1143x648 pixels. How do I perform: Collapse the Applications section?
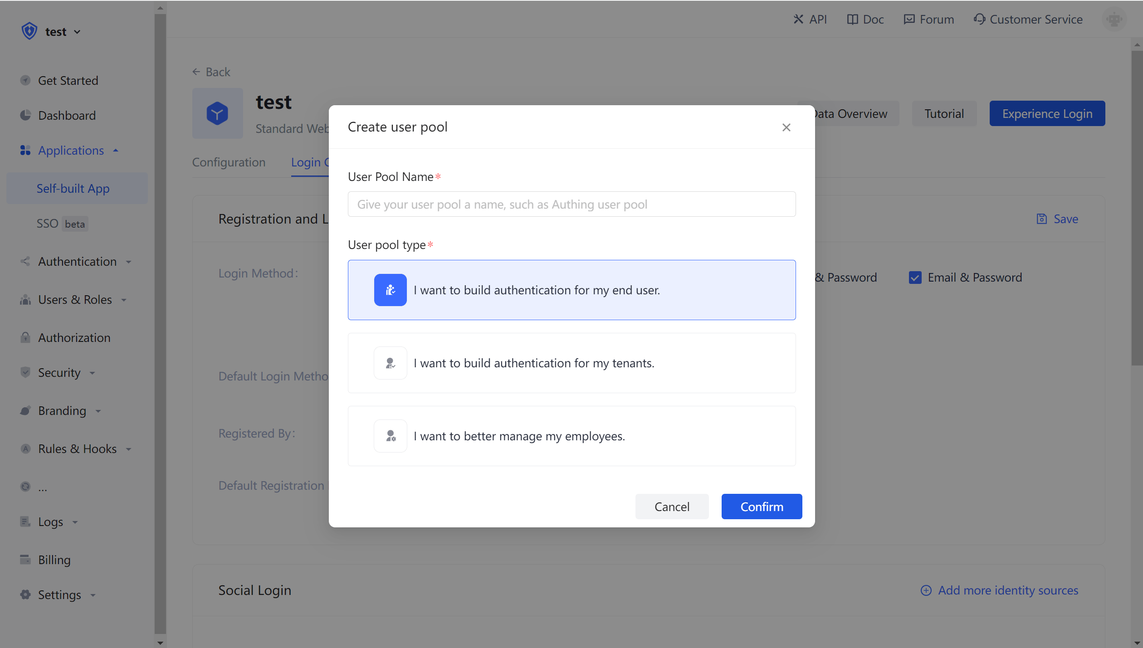click(x=115, y=150)
